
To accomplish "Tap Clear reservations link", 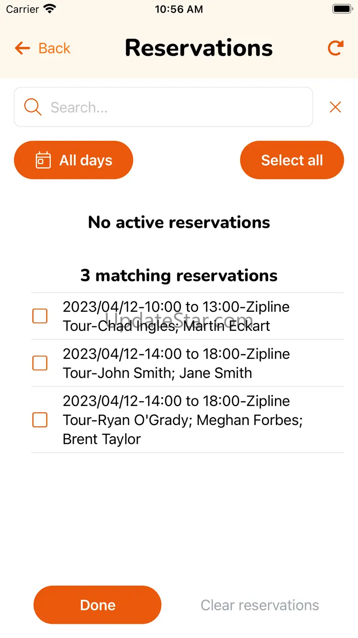I will tap(260, 605).
